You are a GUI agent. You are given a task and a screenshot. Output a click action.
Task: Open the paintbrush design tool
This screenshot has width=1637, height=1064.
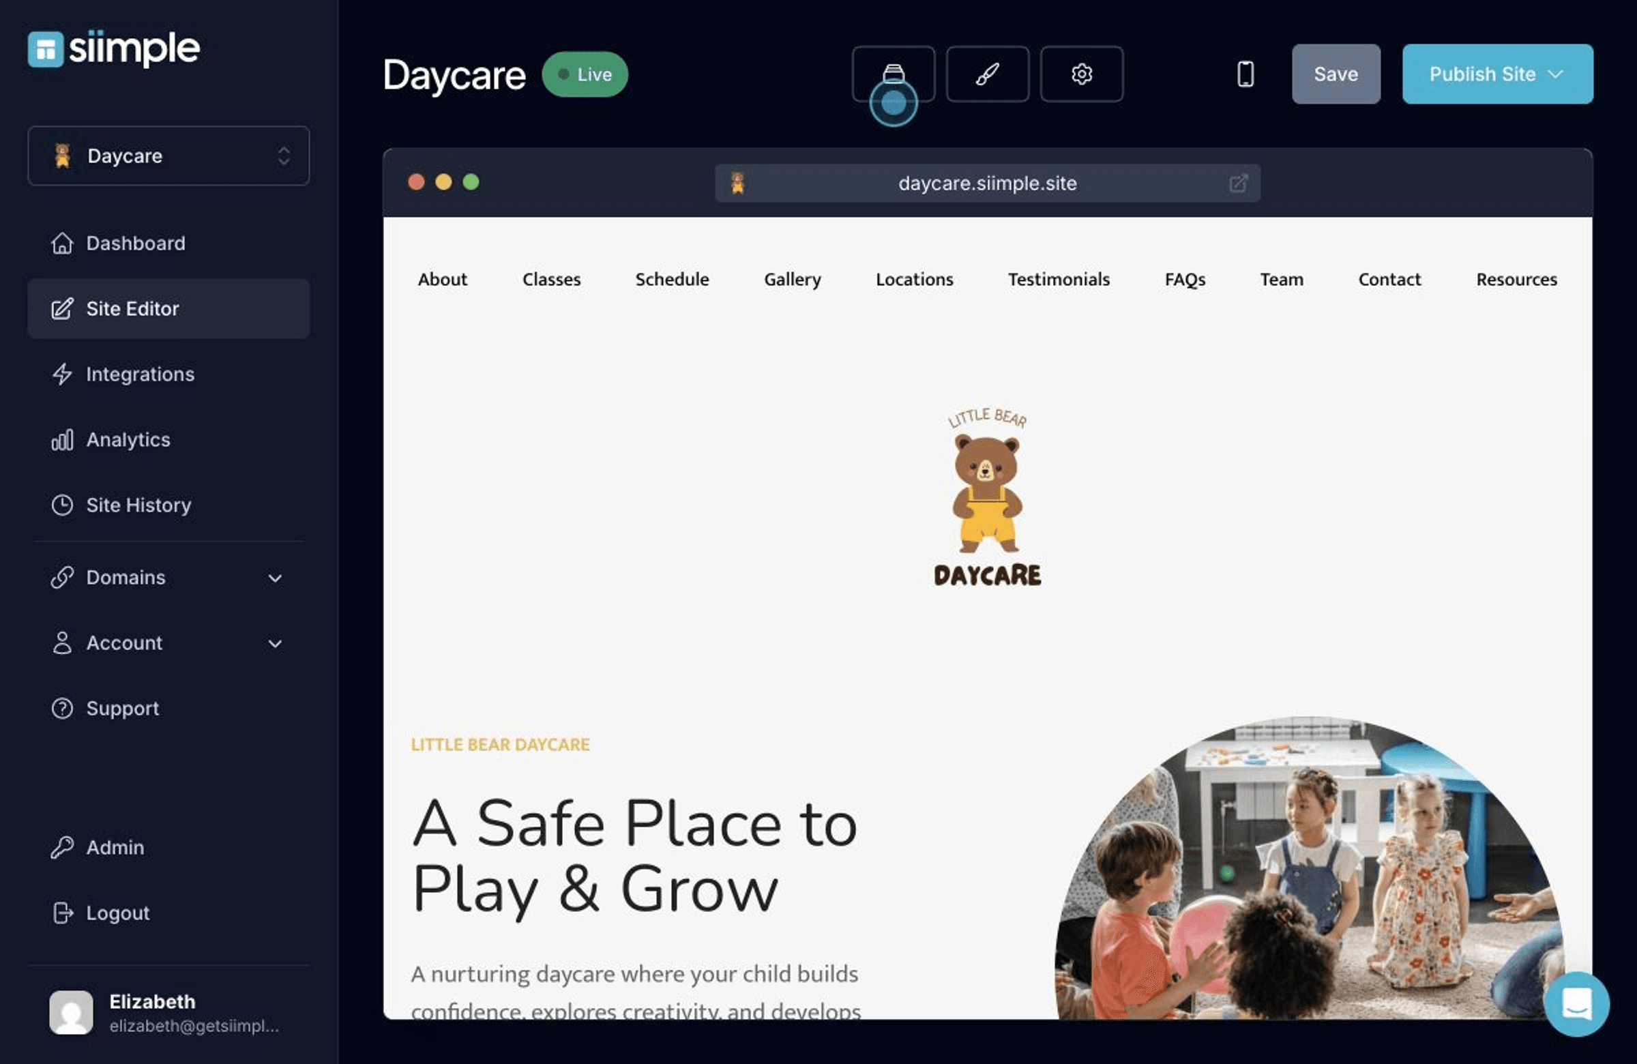987,74
